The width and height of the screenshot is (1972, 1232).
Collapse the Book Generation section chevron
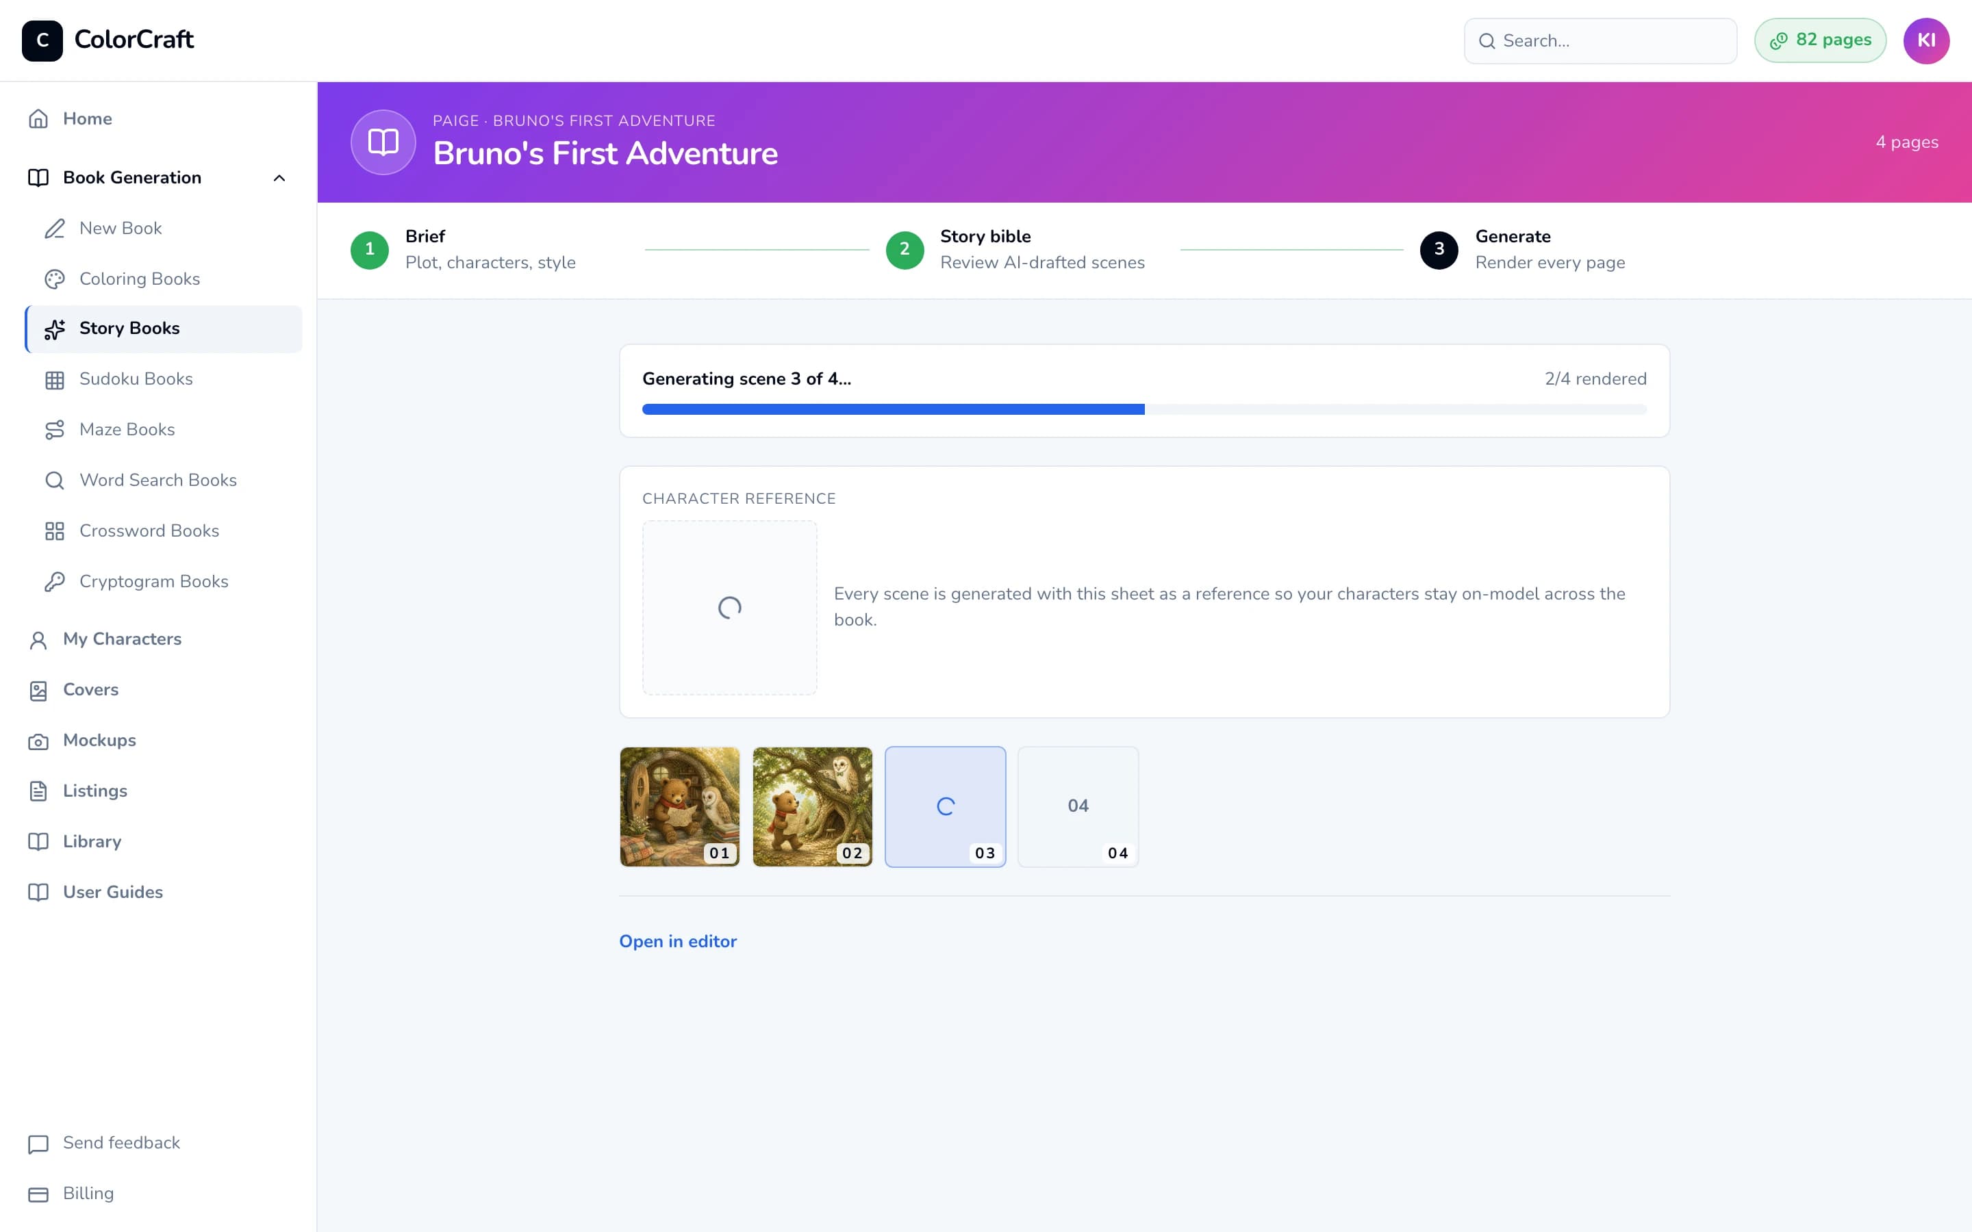click(279, 178)
